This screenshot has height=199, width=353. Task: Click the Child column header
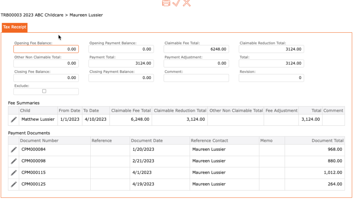click(38, 110)
